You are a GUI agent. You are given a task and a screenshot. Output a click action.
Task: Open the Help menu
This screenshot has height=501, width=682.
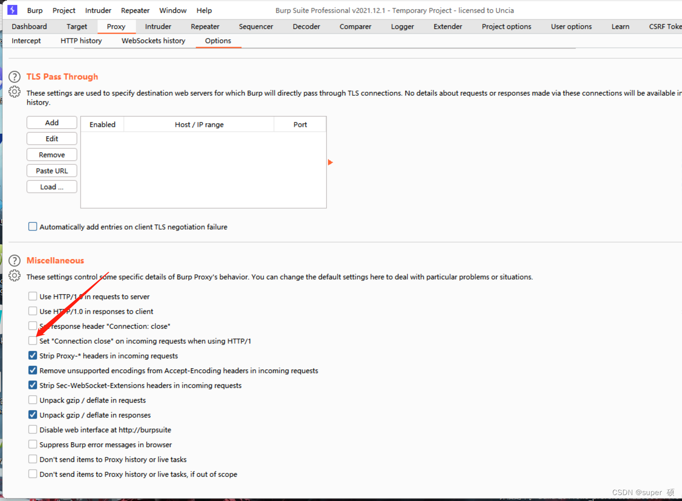coord(204,10)
